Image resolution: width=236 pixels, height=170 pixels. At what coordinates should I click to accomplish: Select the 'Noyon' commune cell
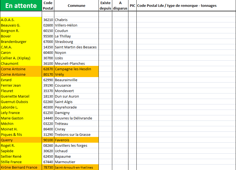(76, 53)
